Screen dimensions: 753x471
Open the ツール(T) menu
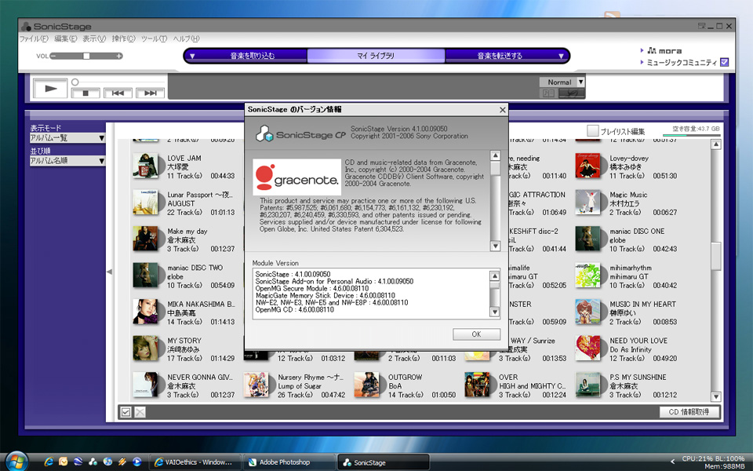tap(155, 38)
